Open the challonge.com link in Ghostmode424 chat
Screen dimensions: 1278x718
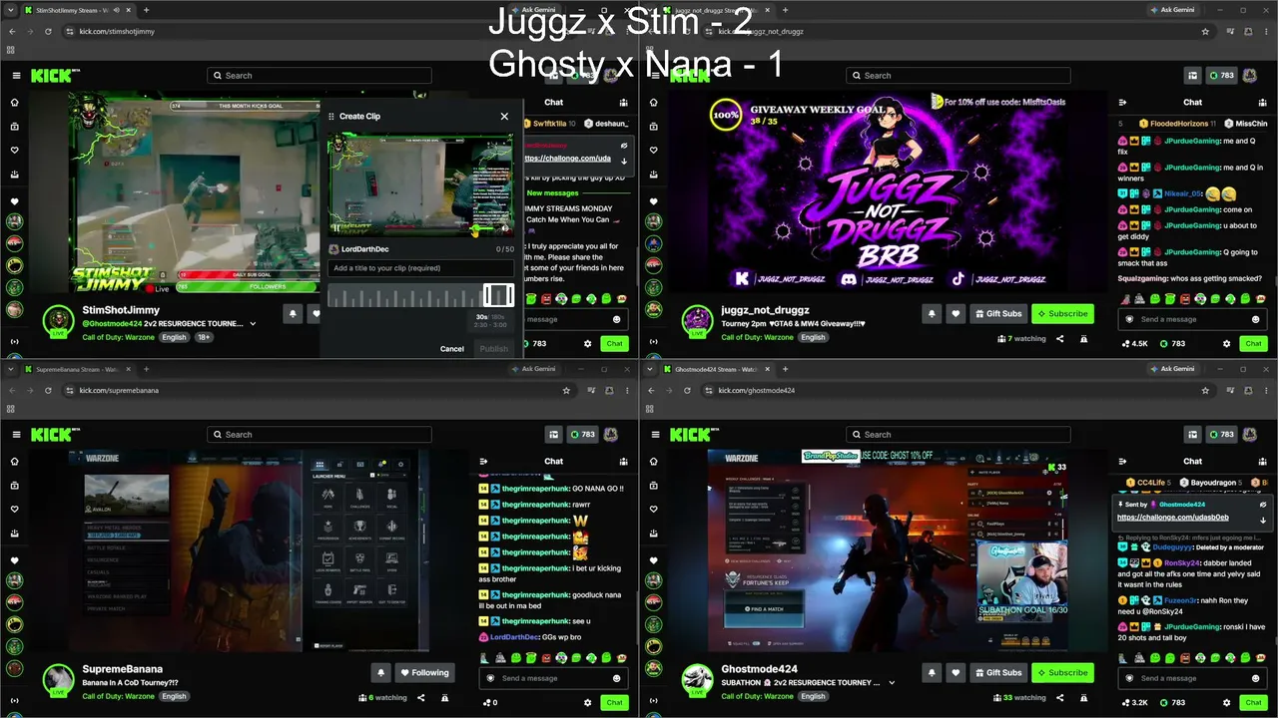1172,518
